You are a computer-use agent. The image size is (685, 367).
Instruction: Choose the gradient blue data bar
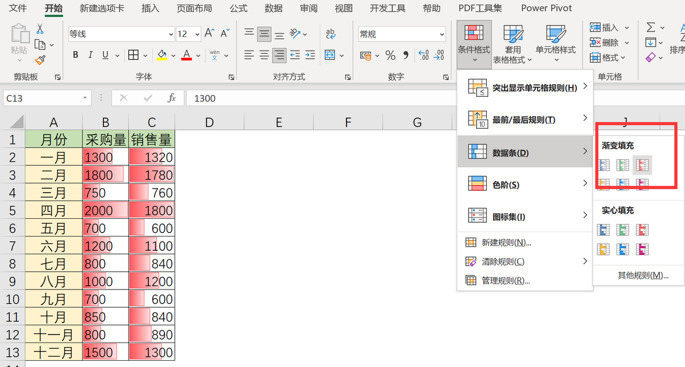pyautogui.click(x=604, y=165)
